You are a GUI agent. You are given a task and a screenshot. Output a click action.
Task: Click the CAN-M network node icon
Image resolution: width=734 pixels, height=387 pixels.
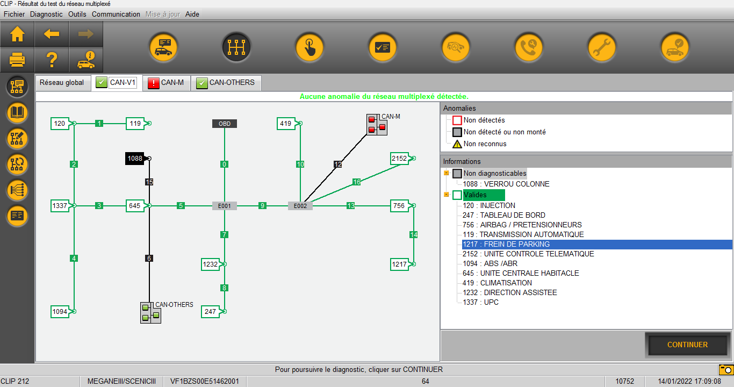377,124
